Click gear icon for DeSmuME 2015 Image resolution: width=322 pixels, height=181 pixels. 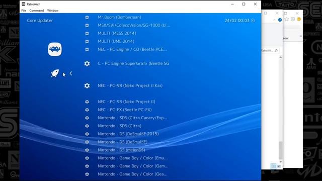click(87, 134)
